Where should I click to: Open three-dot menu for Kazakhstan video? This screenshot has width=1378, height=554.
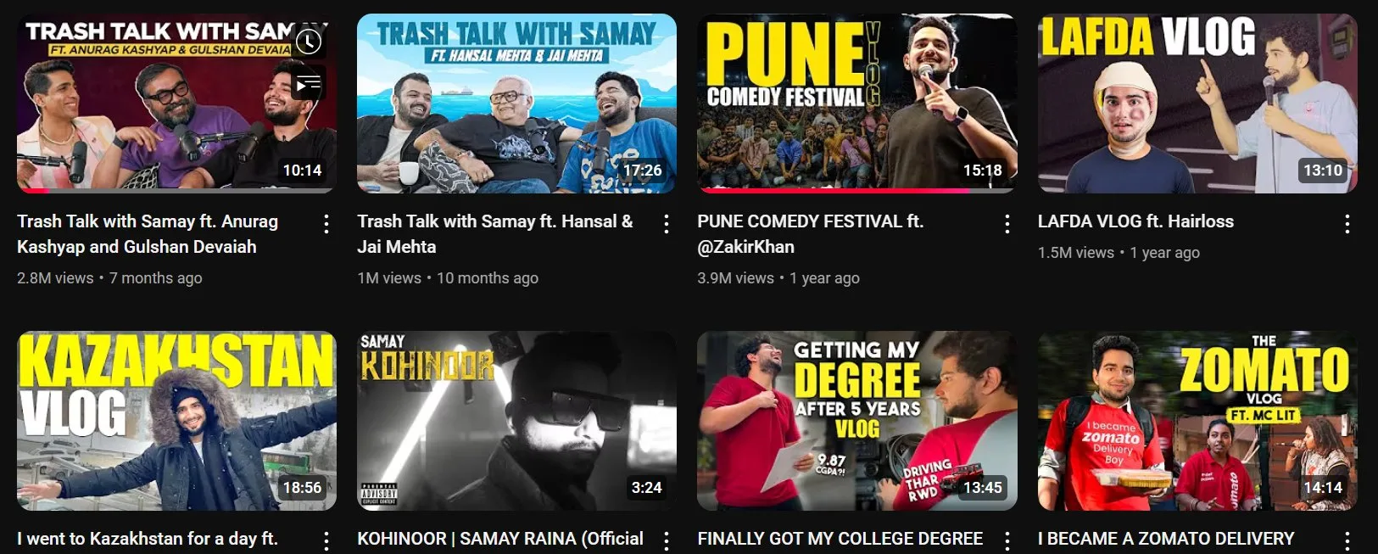[326, 540]
